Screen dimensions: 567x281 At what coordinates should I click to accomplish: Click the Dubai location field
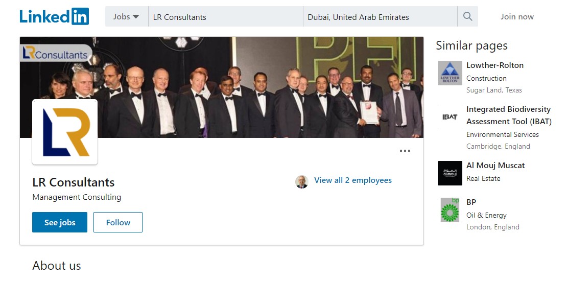pyautogui.click(x=380, y=17)
